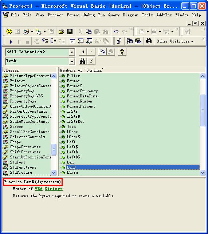
Task: Open the Locals Window icon
Action: (x=72, y=41)
